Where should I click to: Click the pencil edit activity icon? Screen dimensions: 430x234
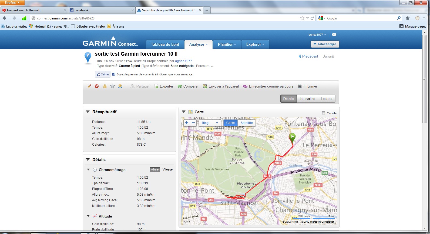[x=89, y=86]
